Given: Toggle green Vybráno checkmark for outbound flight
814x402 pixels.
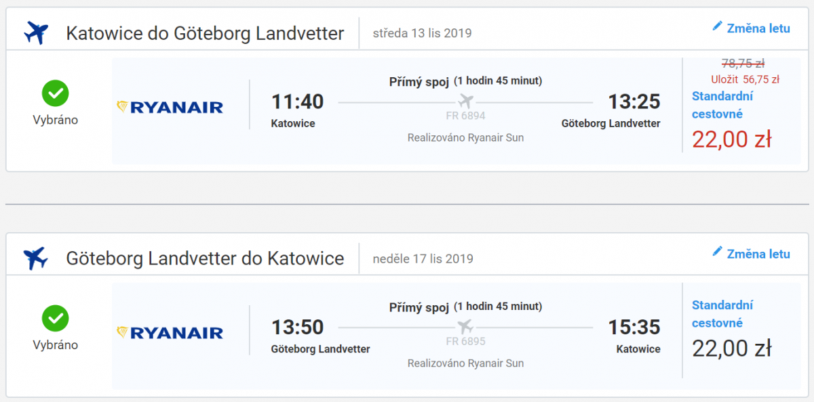Looking at the screenshot, I should point(55,93).
